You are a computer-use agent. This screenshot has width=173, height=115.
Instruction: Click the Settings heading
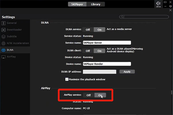pos(8,17)
